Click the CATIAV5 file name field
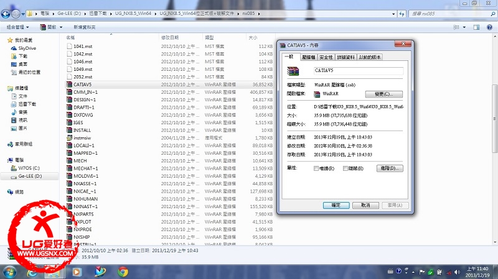The image size is (498, 279). click(x=359, y=71)
